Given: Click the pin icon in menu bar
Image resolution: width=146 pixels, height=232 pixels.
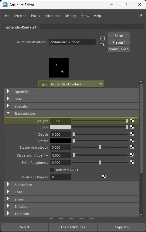Looking at the screenshot, I should (141, 16).
